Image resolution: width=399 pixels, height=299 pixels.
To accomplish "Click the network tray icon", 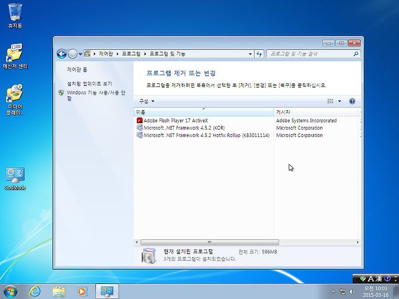I will 343,292.
